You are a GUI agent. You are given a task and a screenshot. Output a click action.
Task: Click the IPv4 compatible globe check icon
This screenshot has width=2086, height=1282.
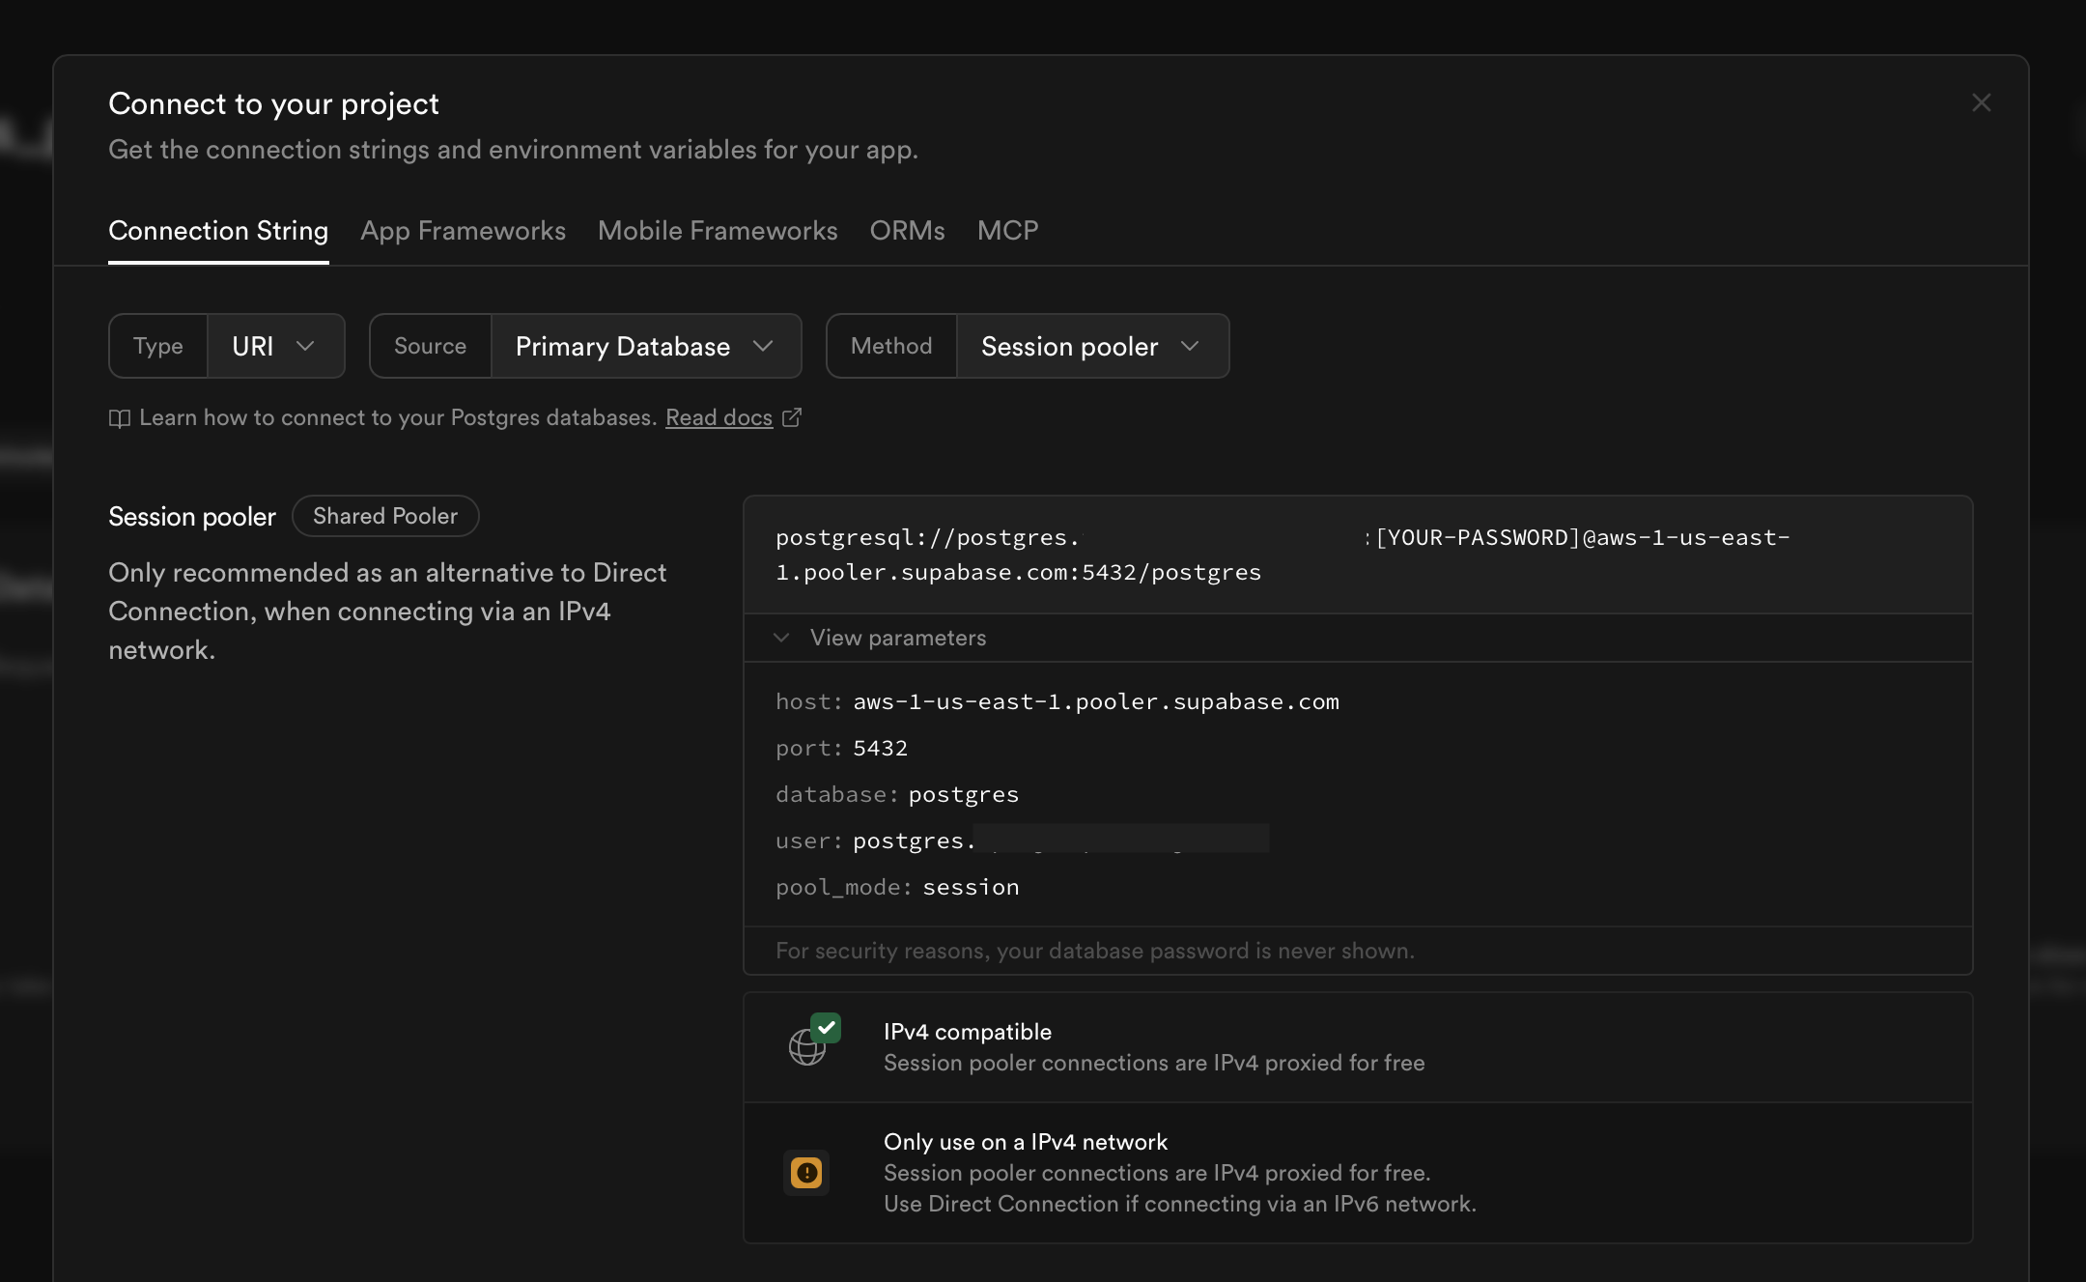point(813,1040)
